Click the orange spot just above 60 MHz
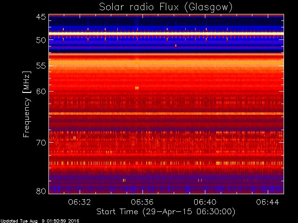The image size is (298, 223). click(x=137, y=88)
